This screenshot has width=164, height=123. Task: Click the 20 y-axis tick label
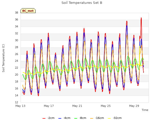coord(16,75)
